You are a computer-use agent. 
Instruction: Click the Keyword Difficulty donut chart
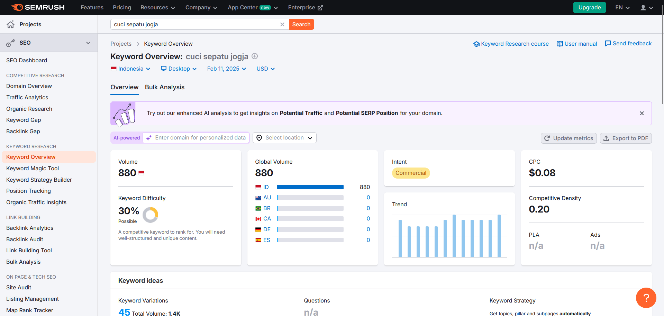(x=150, y=215)
